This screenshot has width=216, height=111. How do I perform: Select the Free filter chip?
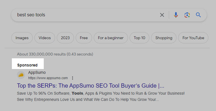(84, 38)
